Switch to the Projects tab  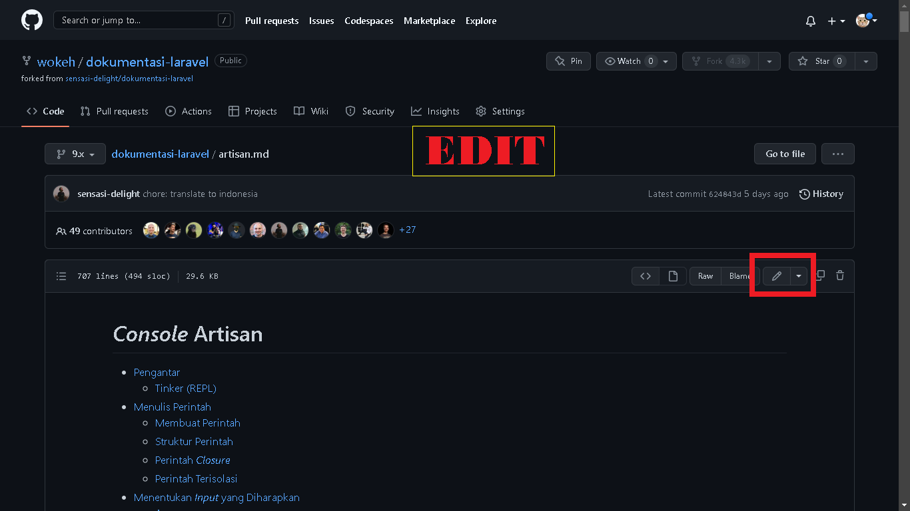pos(252,111)
